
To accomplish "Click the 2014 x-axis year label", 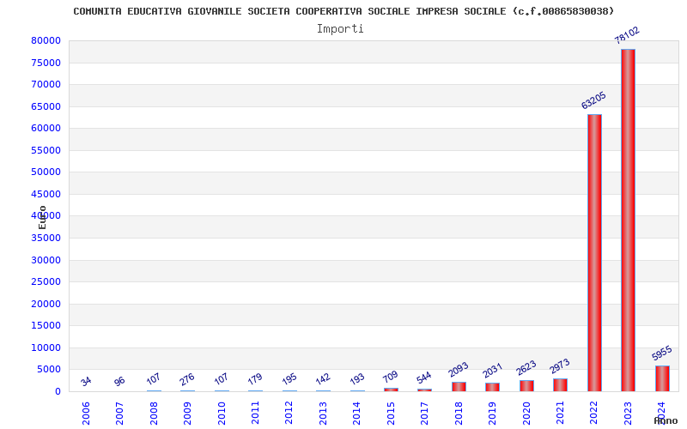I will pyautogui.click(x=356, y=413).
